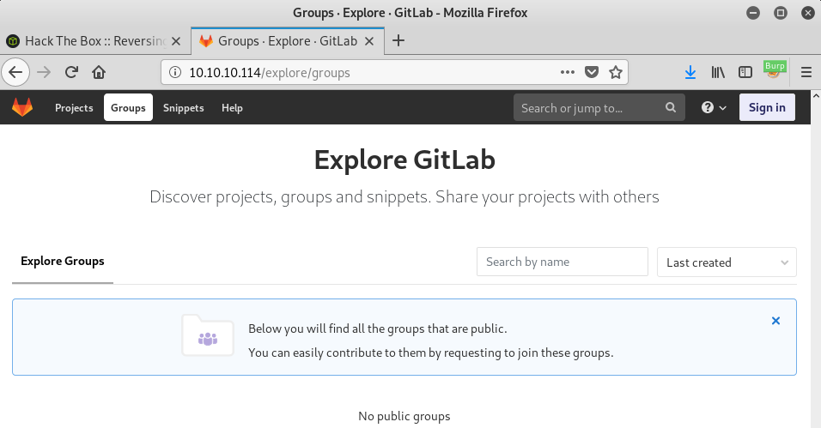Show the Firefox library icon
The image size is (821, 428).
(x=718, y=73)
